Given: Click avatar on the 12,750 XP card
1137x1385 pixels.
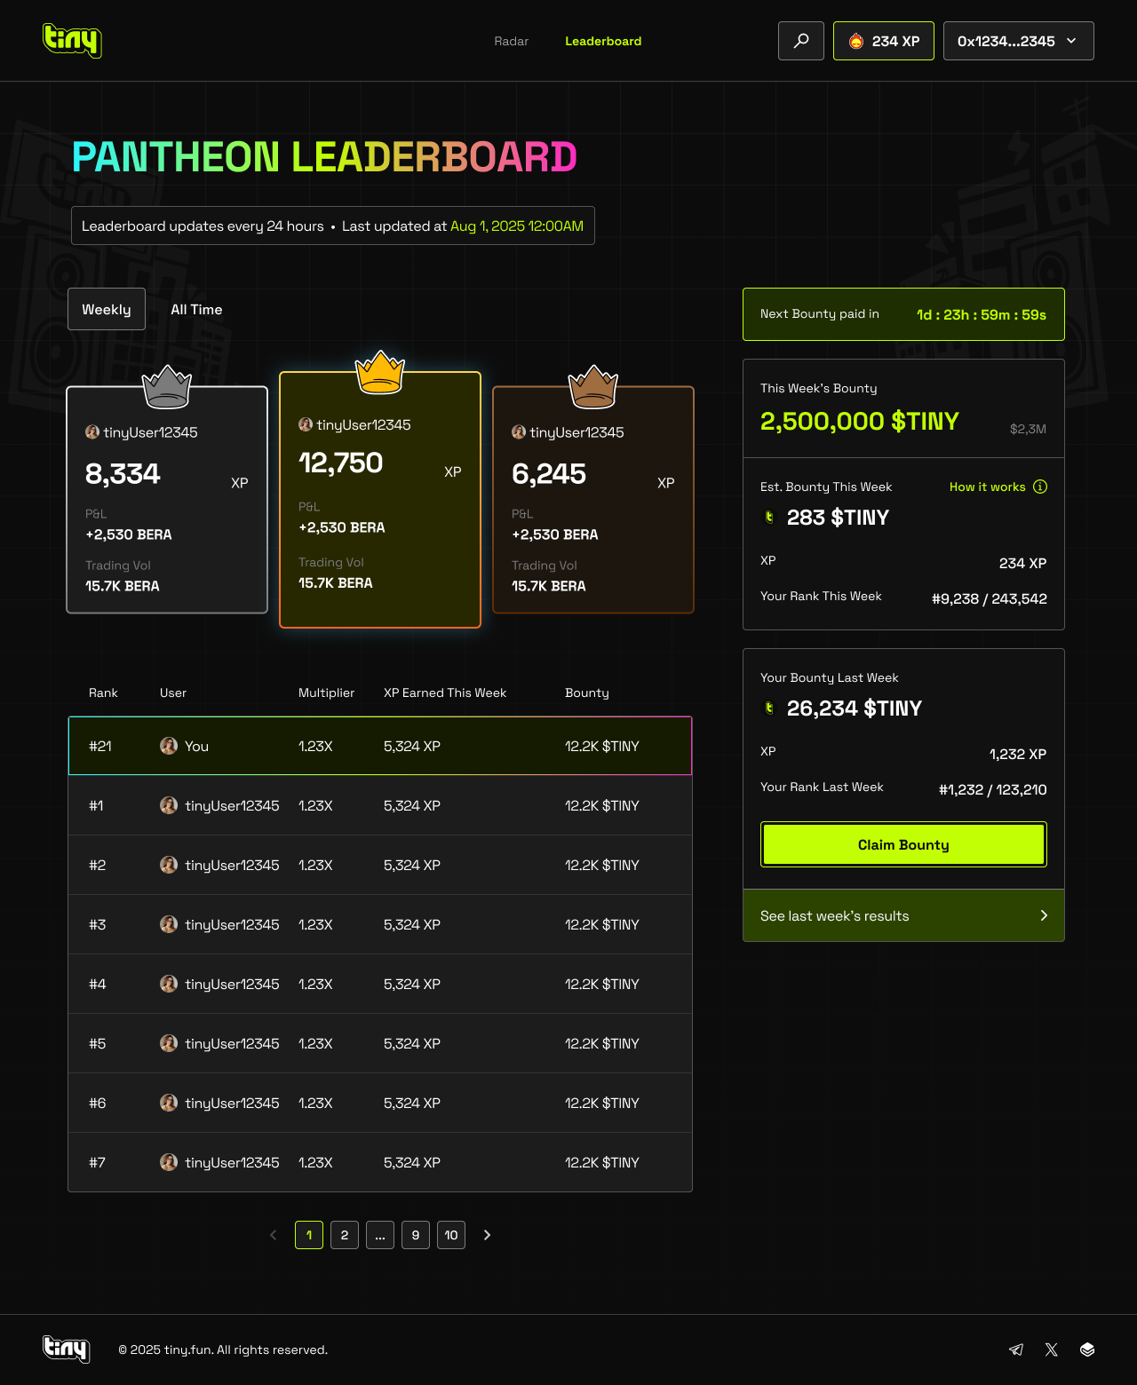Looking at the screenshot, I should pyautogui.click(x=306, y=424).
